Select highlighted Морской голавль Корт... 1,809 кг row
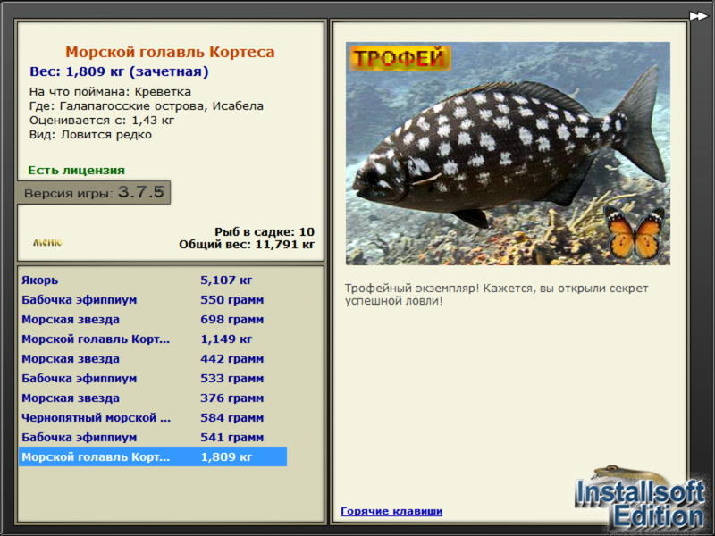This screenshot has height=536, width=715. pyautogui.click(x=153, y=456)
